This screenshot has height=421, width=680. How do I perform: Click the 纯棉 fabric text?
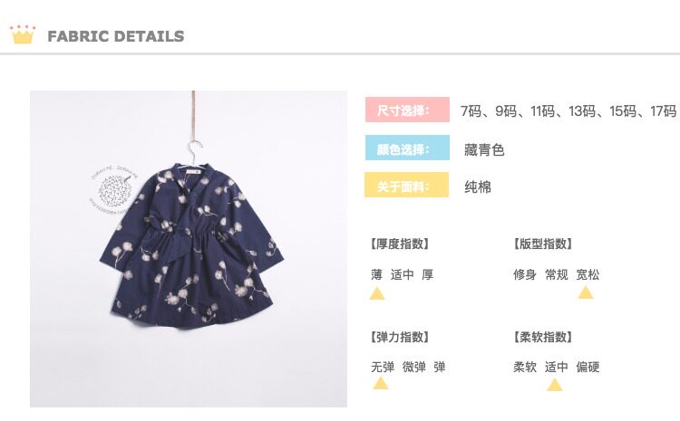(x=478, y=187)
